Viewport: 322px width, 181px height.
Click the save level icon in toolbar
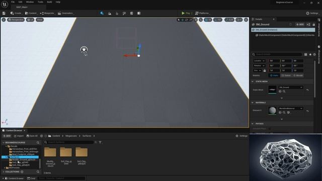[x=4, y=13]
